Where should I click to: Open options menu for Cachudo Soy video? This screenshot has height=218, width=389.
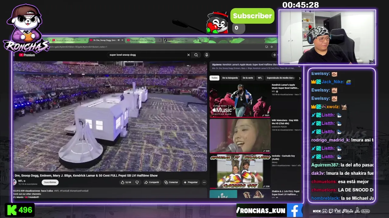pos(302,156)
